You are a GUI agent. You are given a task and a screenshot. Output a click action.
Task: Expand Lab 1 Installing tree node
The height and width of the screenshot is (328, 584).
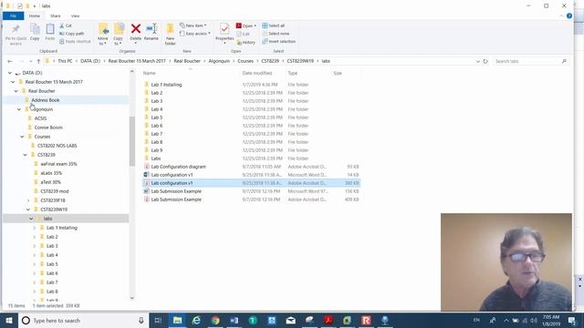tap(35, 228)
